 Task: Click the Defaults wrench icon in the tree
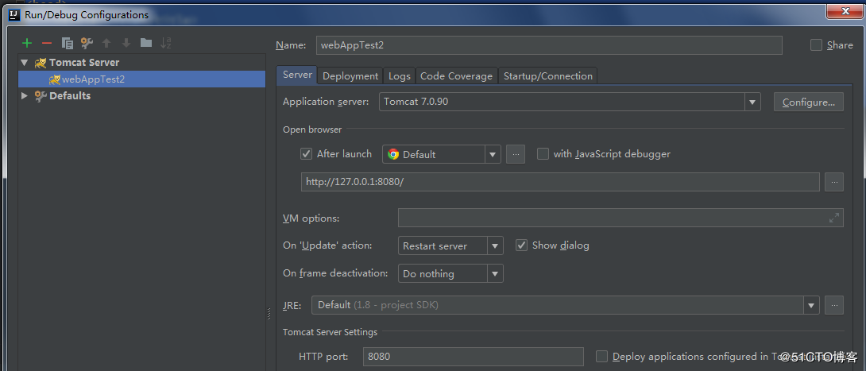coord(41,96)
